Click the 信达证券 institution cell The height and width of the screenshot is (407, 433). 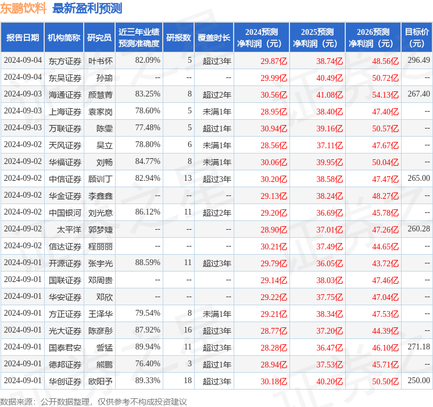click(x=65, y=247)
